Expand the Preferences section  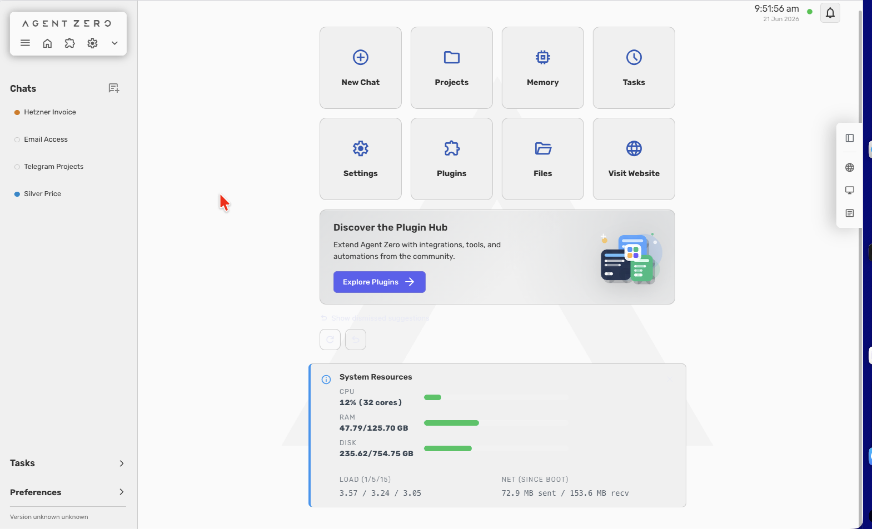[x=67, y=492]
